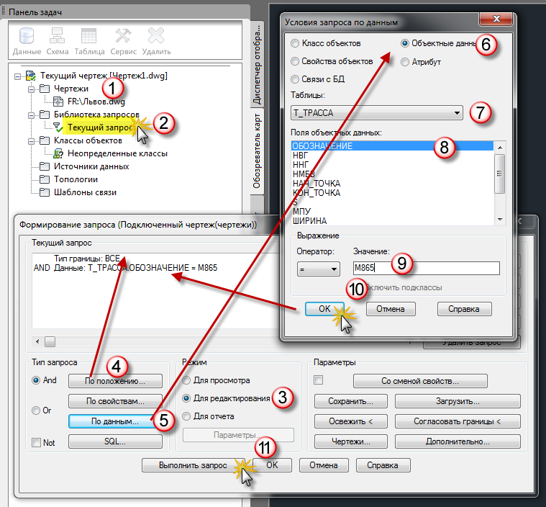The width and height of the screenshot is (546, 507).
Task: Select ШИРИНА in fields list
Action: tap(392, 220)
